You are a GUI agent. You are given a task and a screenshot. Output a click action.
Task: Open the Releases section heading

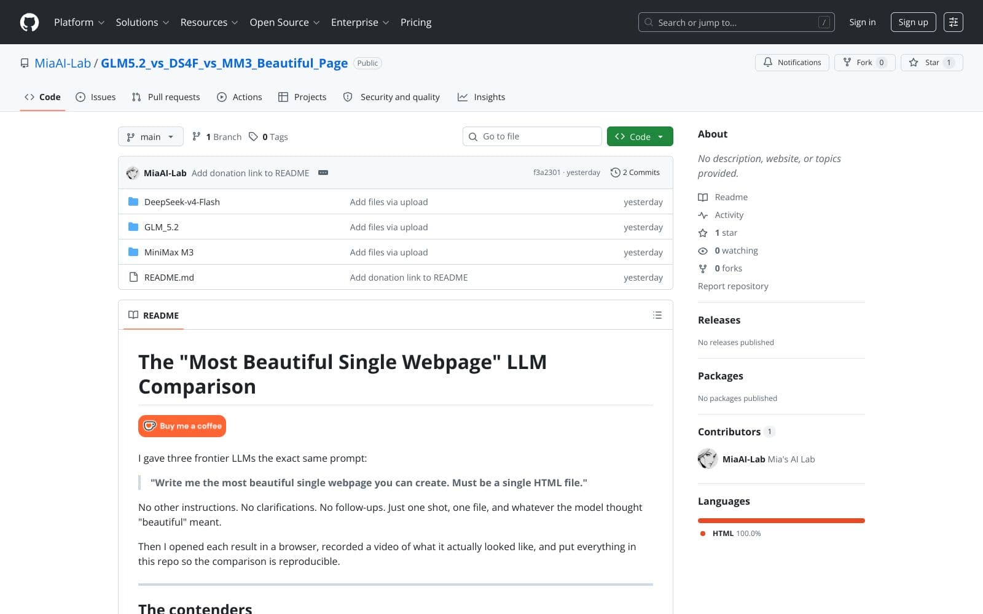click(x=719, y=320)
